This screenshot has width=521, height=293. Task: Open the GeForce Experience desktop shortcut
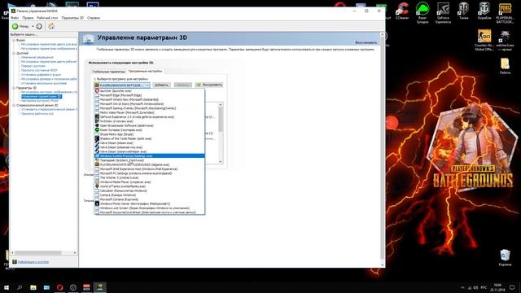tap(443, 13)
